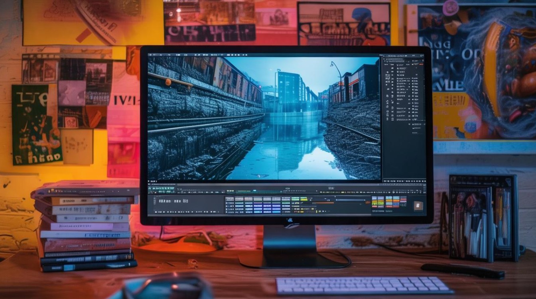This screenshot has height=299, width=536.
Task: Click the properties list panel right of the preview
Action: click(404, 119)
